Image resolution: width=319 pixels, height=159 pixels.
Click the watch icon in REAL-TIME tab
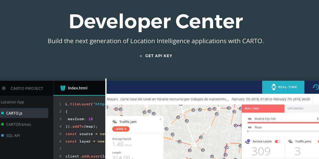click(274, 87)
